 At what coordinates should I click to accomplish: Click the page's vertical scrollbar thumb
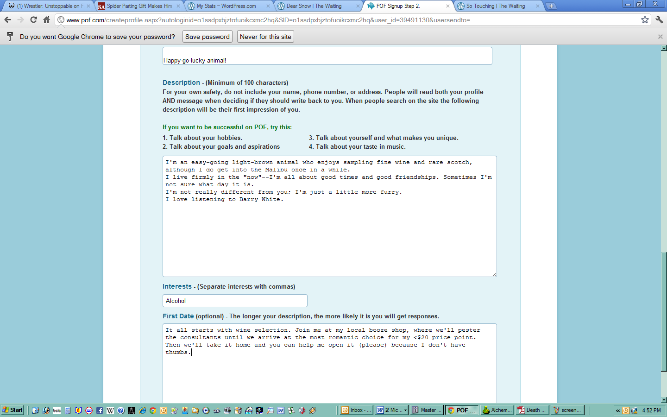[x=664, y=310]
